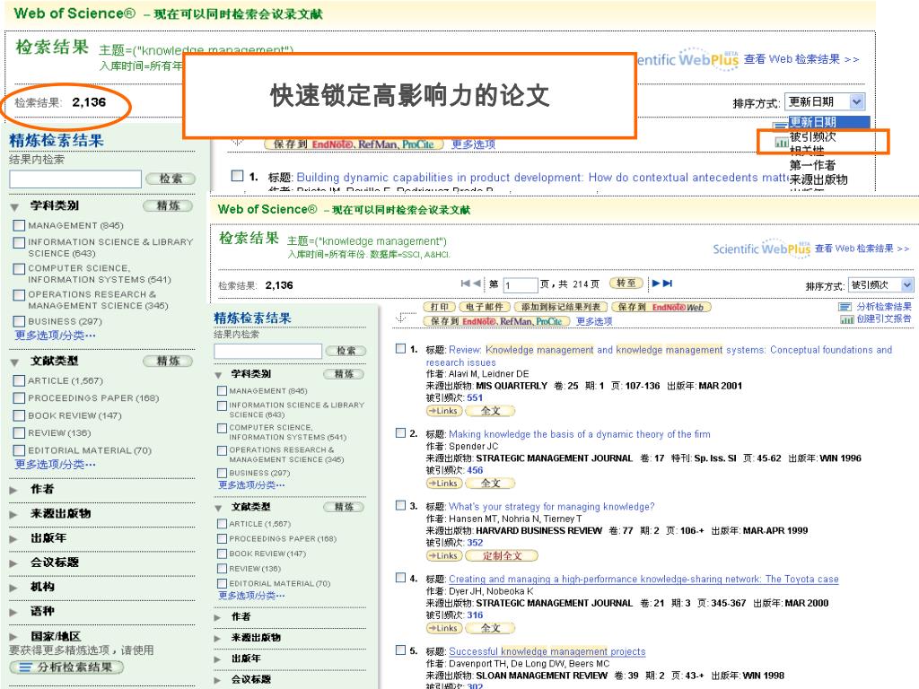Image resolution: width=919 pixels, height=689 pixels.
Task: Choose 第一作者 in the open sort list
Action: [812, 165]
